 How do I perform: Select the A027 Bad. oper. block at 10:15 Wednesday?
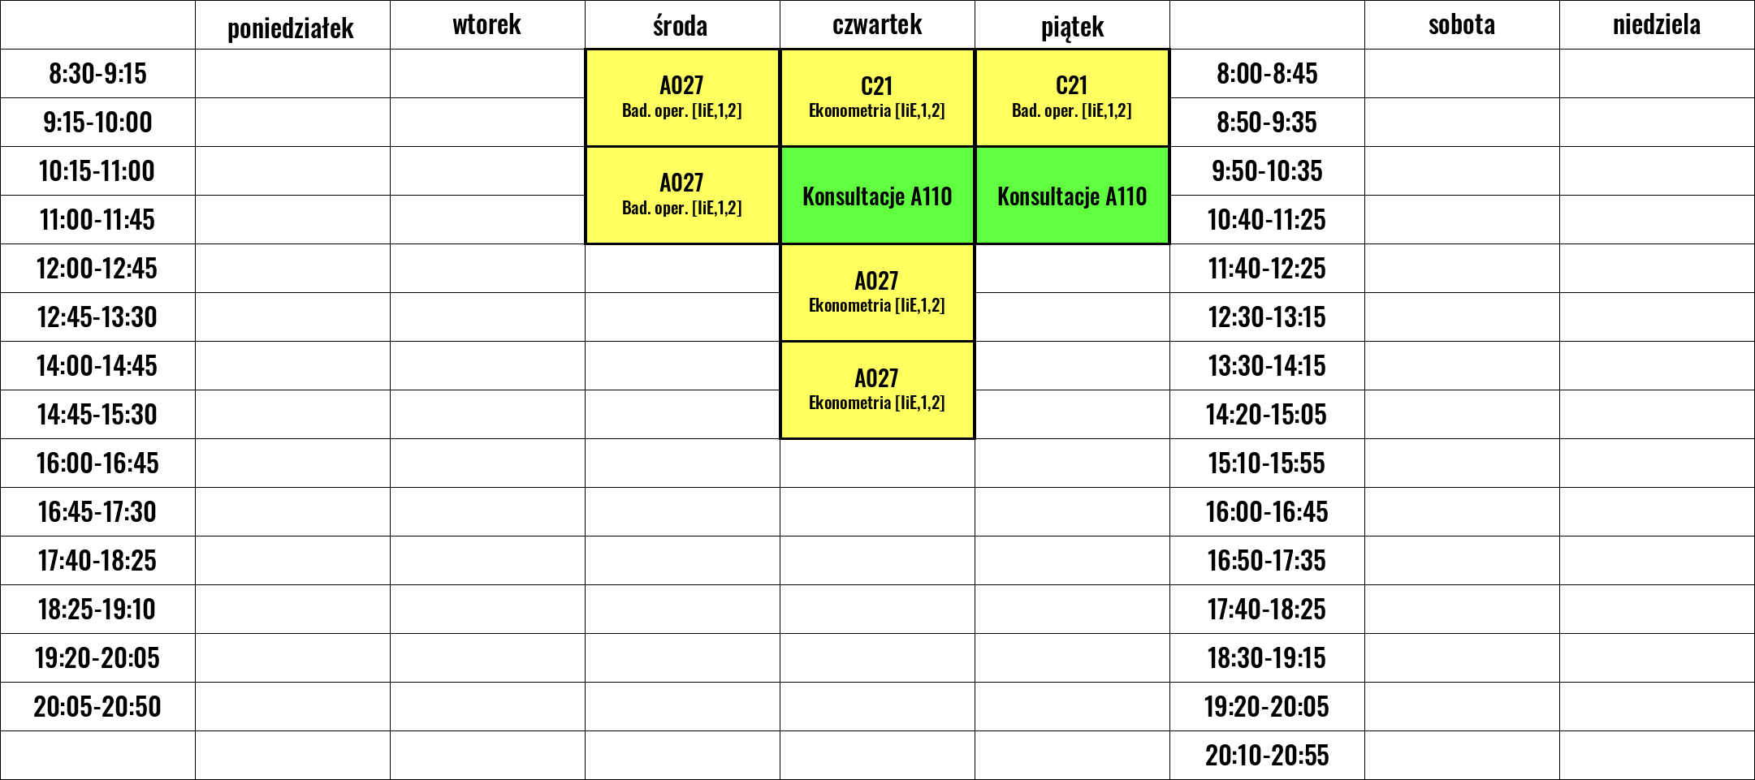pos(682,196)
